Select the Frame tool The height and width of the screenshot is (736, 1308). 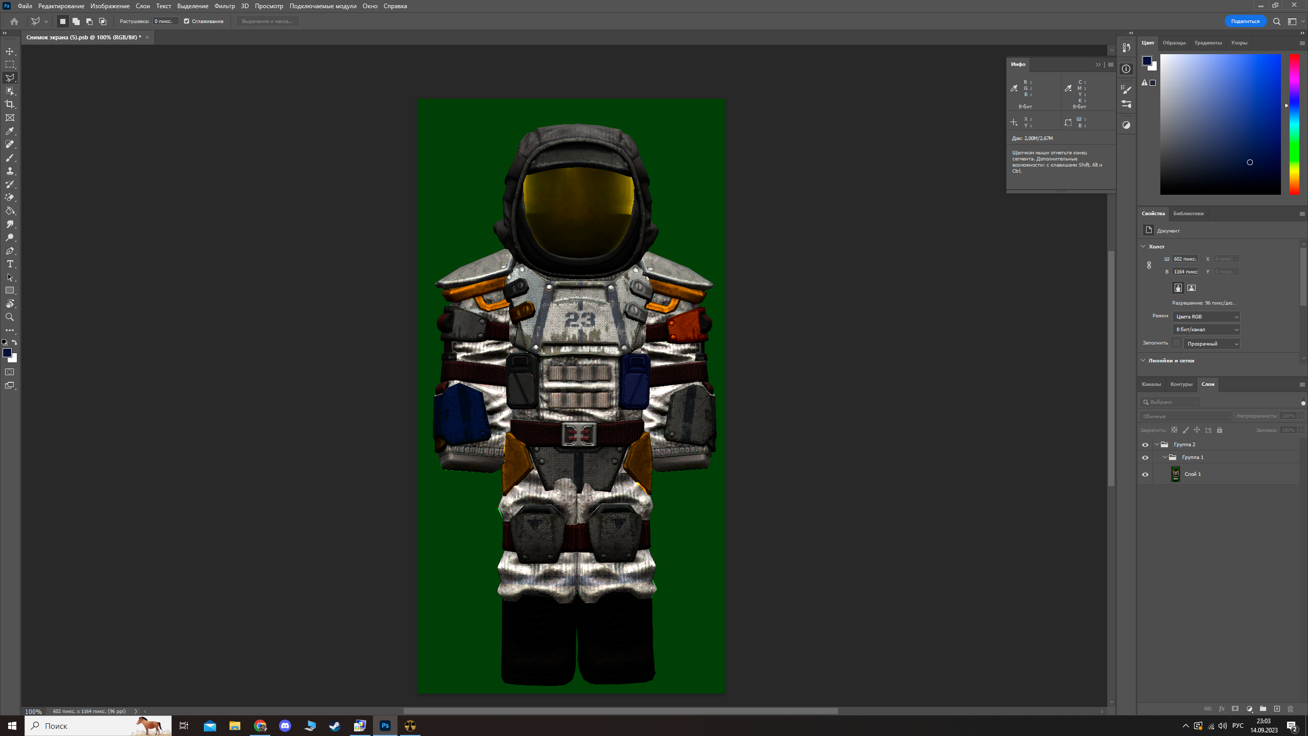coord(10,118)
